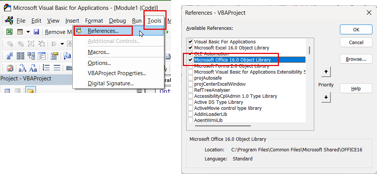
Task: Select the 'ActiveMovie control type library' row text
Action: coord(228,108)
